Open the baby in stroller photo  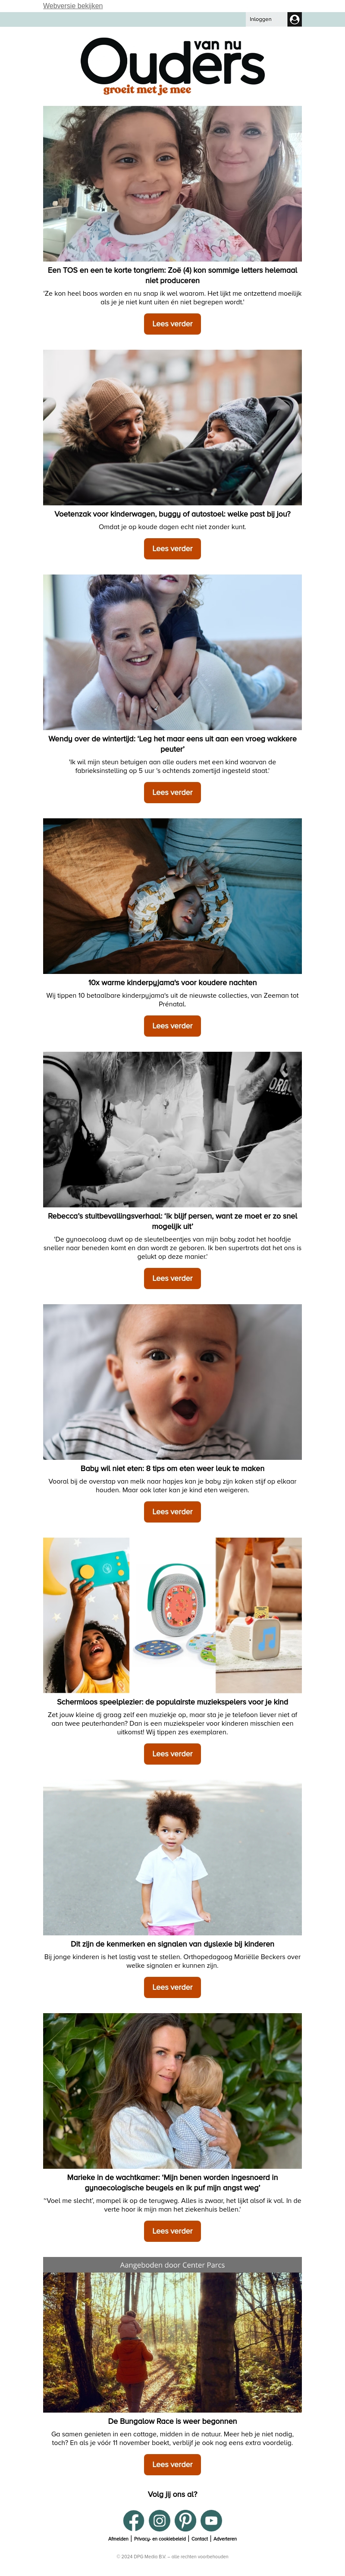(172, 427)
